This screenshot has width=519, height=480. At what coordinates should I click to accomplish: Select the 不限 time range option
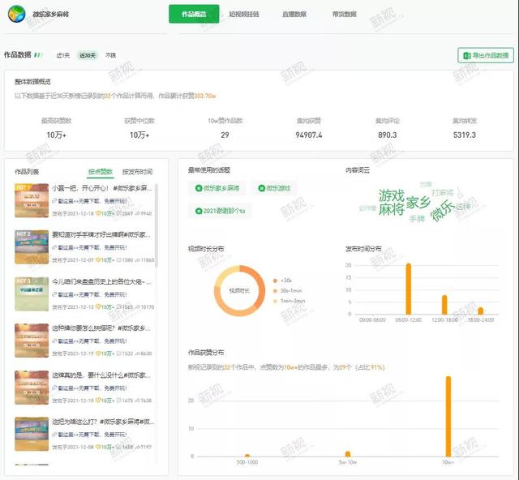click(x=110, y=56)
